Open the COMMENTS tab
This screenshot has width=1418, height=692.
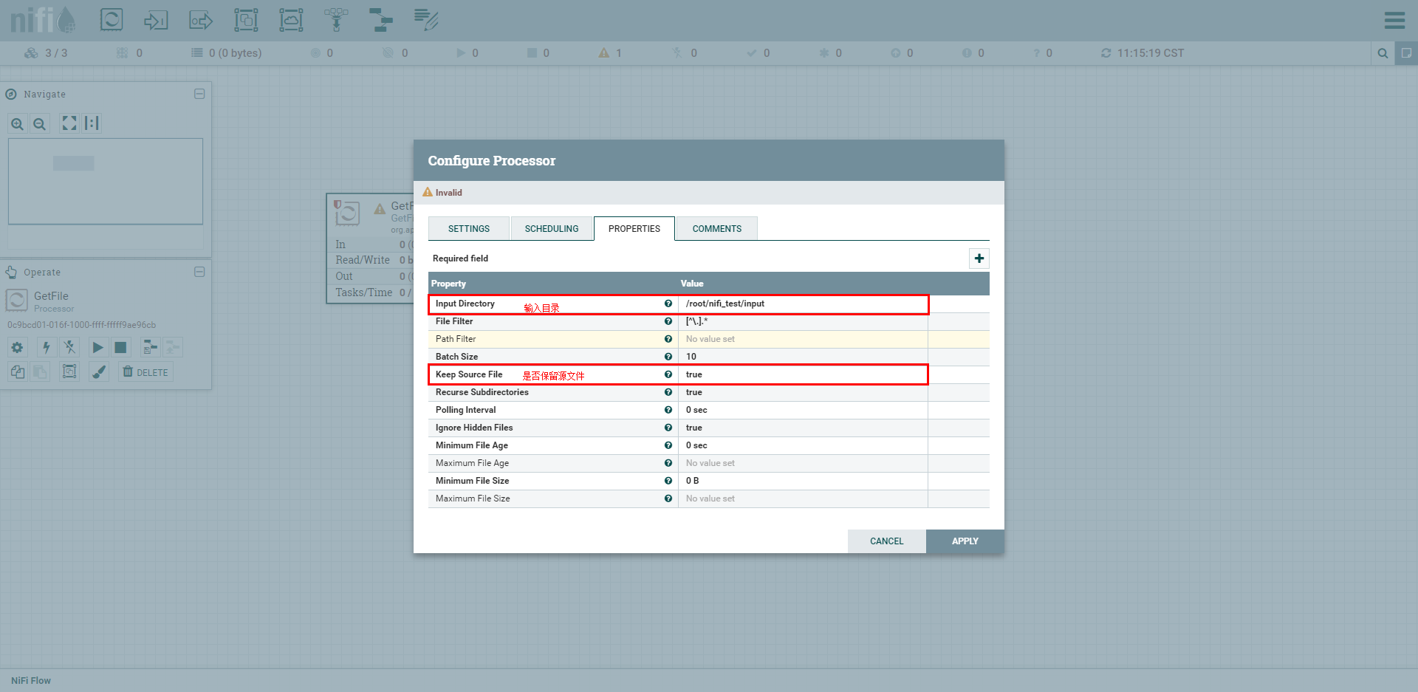click(x=717, y=229)
